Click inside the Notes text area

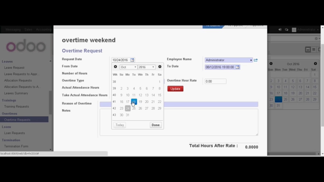[179, 122]
